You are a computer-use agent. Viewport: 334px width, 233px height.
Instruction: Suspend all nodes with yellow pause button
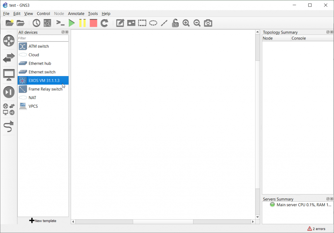point(83,23)
